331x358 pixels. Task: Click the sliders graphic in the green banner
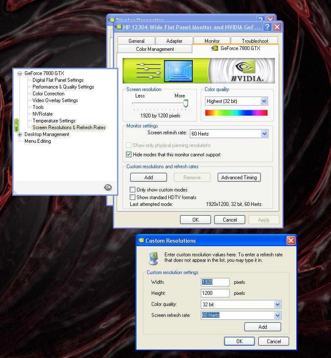click(x=148, y=71)
